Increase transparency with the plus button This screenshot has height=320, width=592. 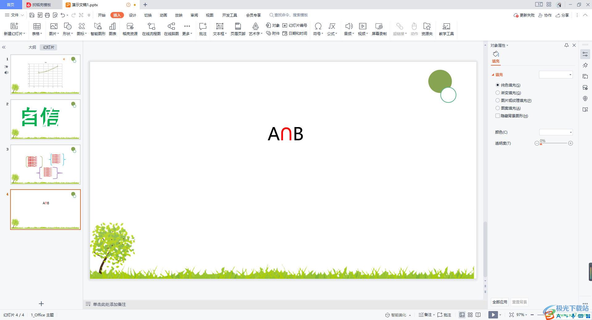point(571,143)
